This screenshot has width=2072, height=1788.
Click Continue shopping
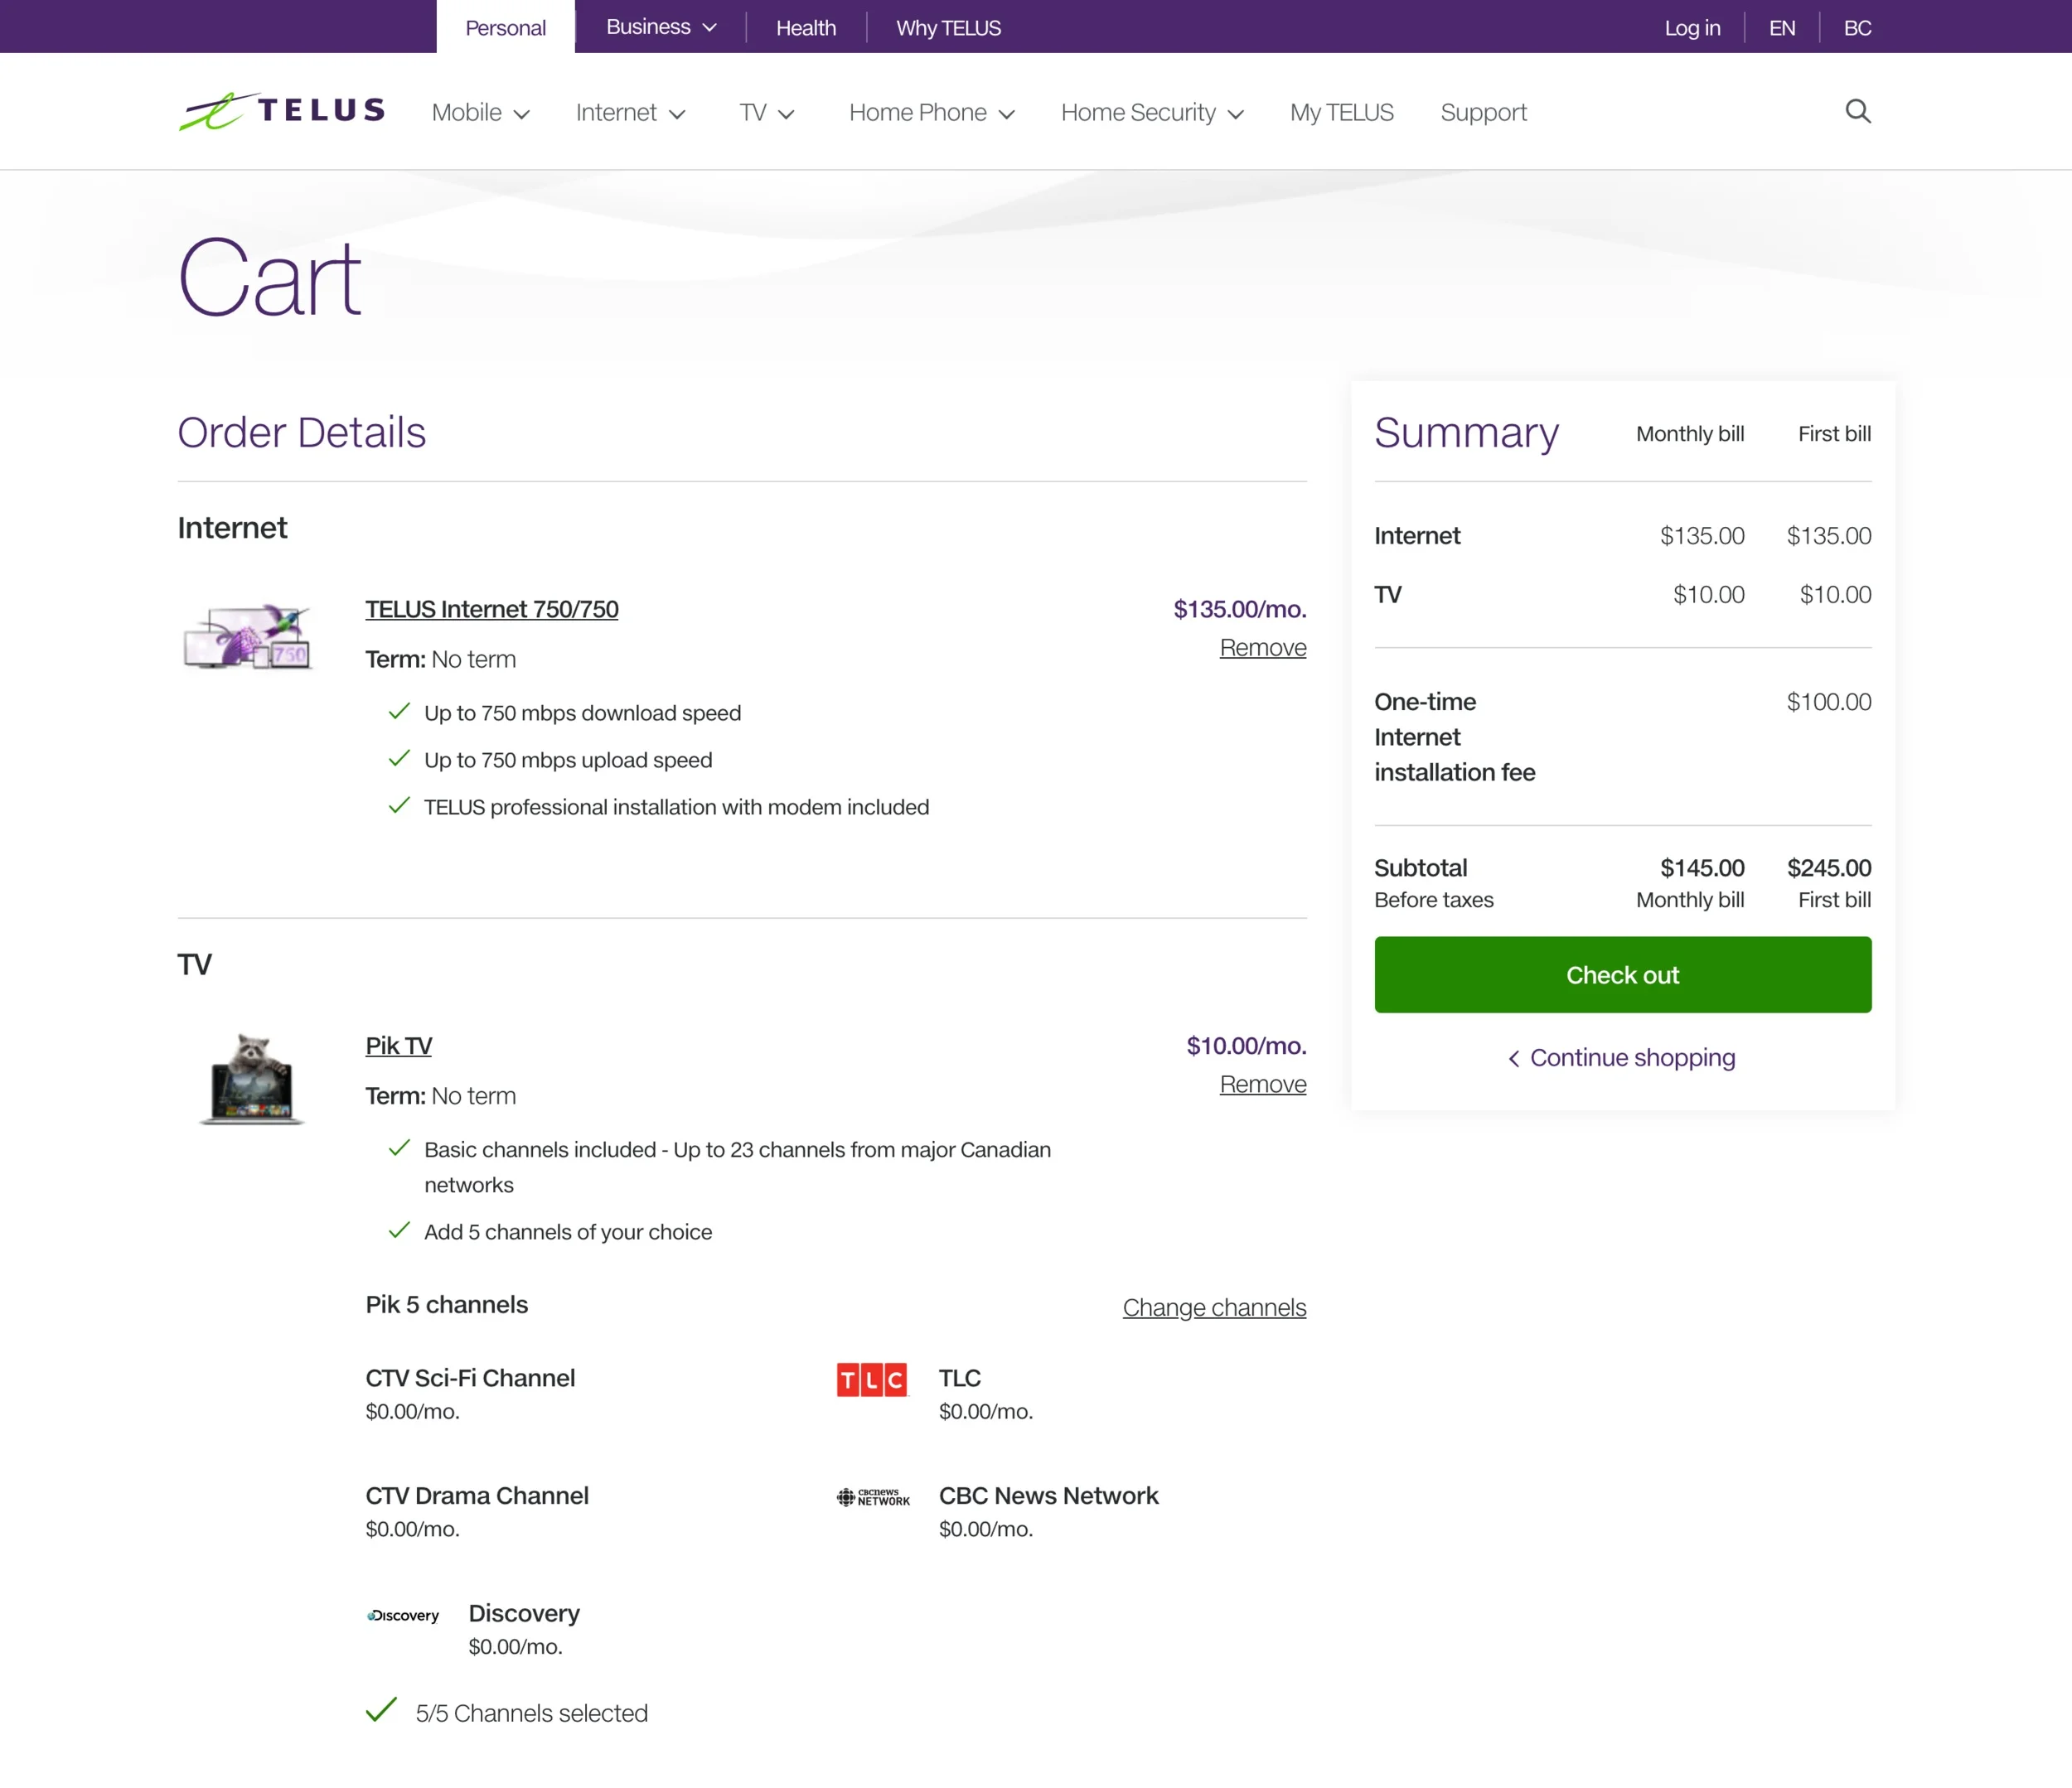1621,1057
